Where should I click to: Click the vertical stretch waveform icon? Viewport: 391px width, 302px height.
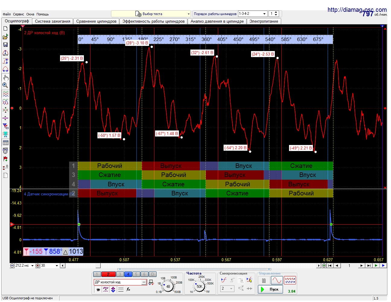[5, 61]
